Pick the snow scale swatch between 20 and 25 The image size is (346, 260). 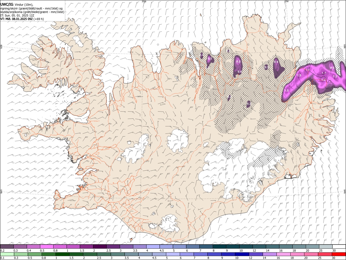312,246
